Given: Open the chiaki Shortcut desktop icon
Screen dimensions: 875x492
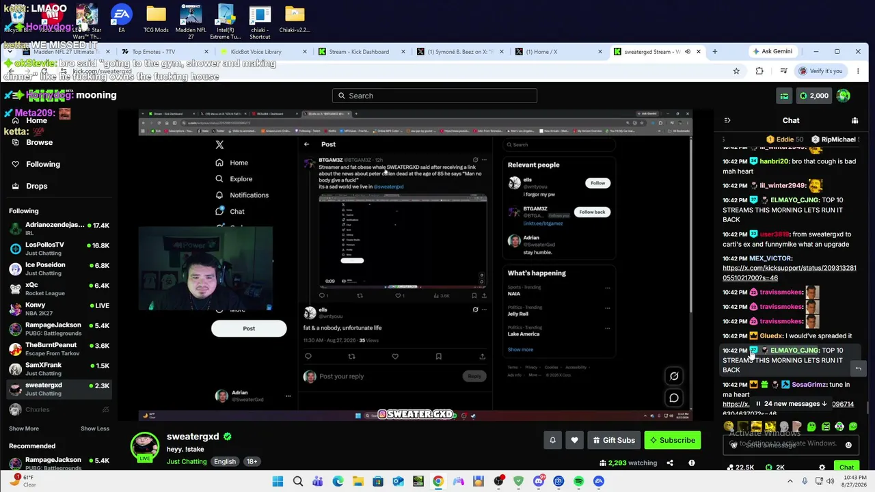Looking at the screenshot, I should 260,22.
